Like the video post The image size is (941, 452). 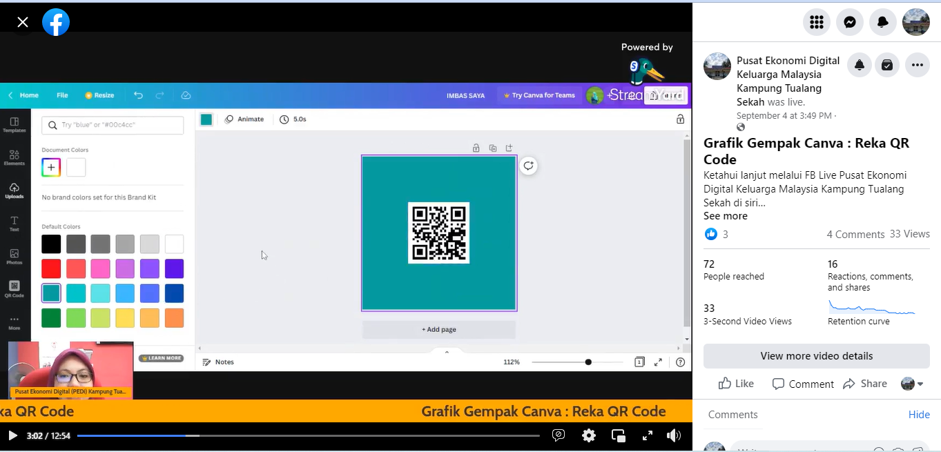[x=736, y=384]
